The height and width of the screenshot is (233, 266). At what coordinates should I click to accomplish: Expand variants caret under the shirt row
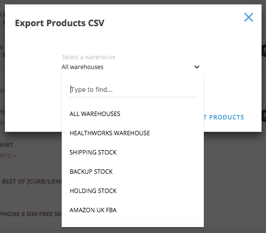coord(15,156)
